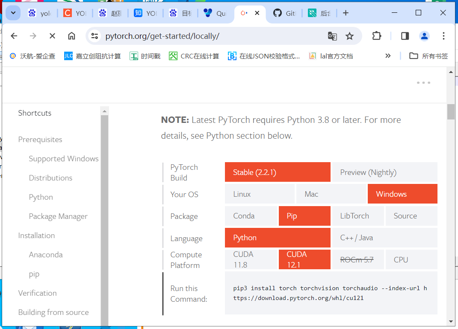Open a new browser tab
The height and width of the screenshot is (329, 458).
pos(346,13)
